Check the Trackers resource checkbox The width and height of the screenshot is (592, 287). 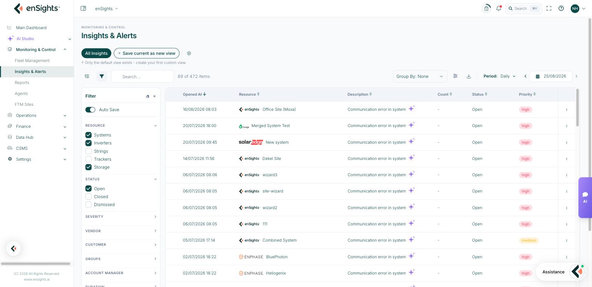click(88, 159)
